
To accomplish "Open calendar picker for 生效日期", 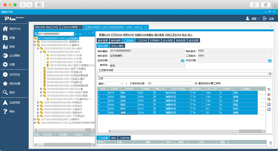I will (x=183, y=61).
